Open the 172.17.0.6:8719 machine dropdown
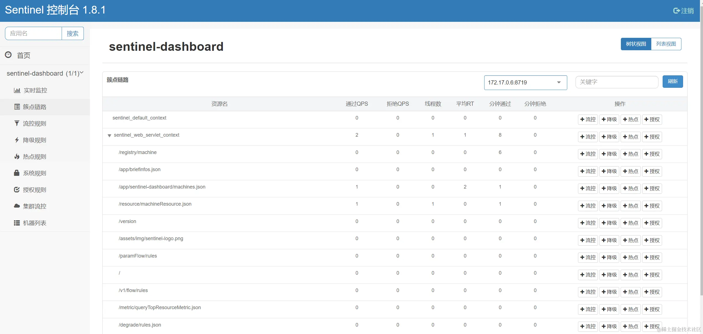This screenshot has width=703, height=334. point(525,83)
